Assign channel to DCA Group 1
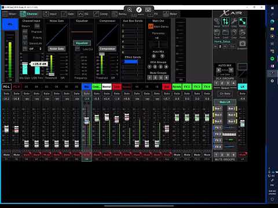Image resolution: width=278 pixels, height=208 pixels. 149,66
